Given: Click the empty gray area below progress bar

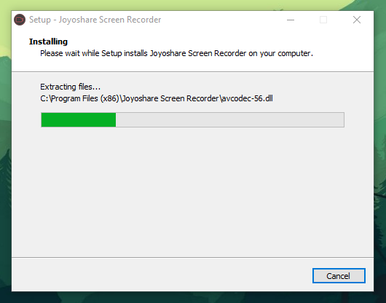Looking at the screenshot, I should 192,192.
